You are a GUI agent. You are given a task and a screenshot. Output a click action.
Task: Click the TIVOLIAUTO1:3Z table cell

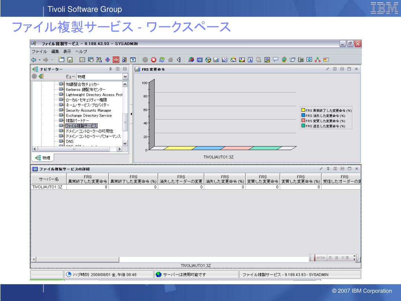49,187
